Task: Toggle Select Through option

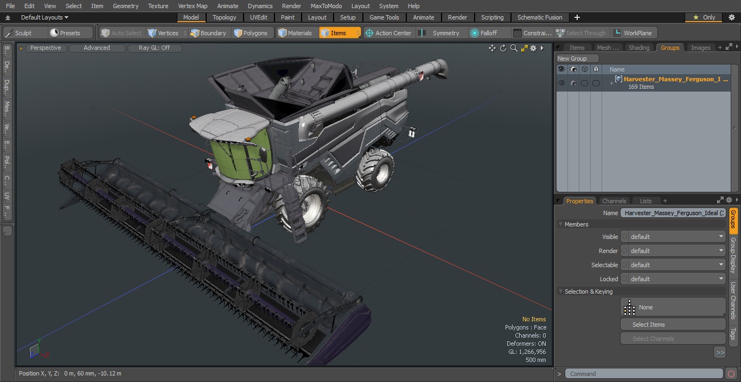Action: (x=582, y=33)
